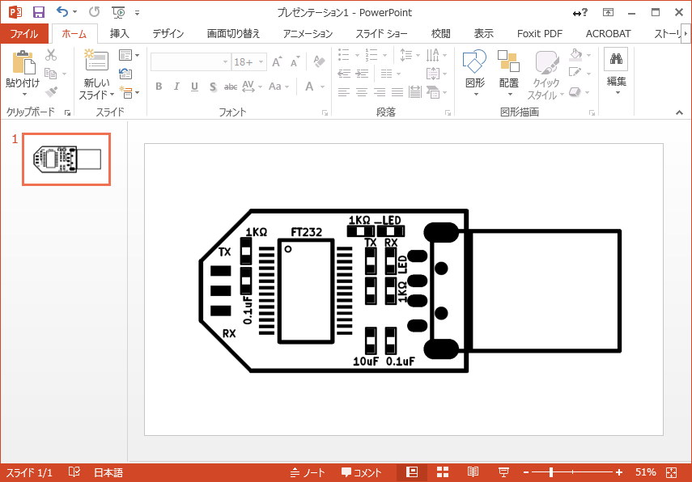Click the Format Painter brush icon
This screenshot has width=692, height=482.
(x=51, y=92)
